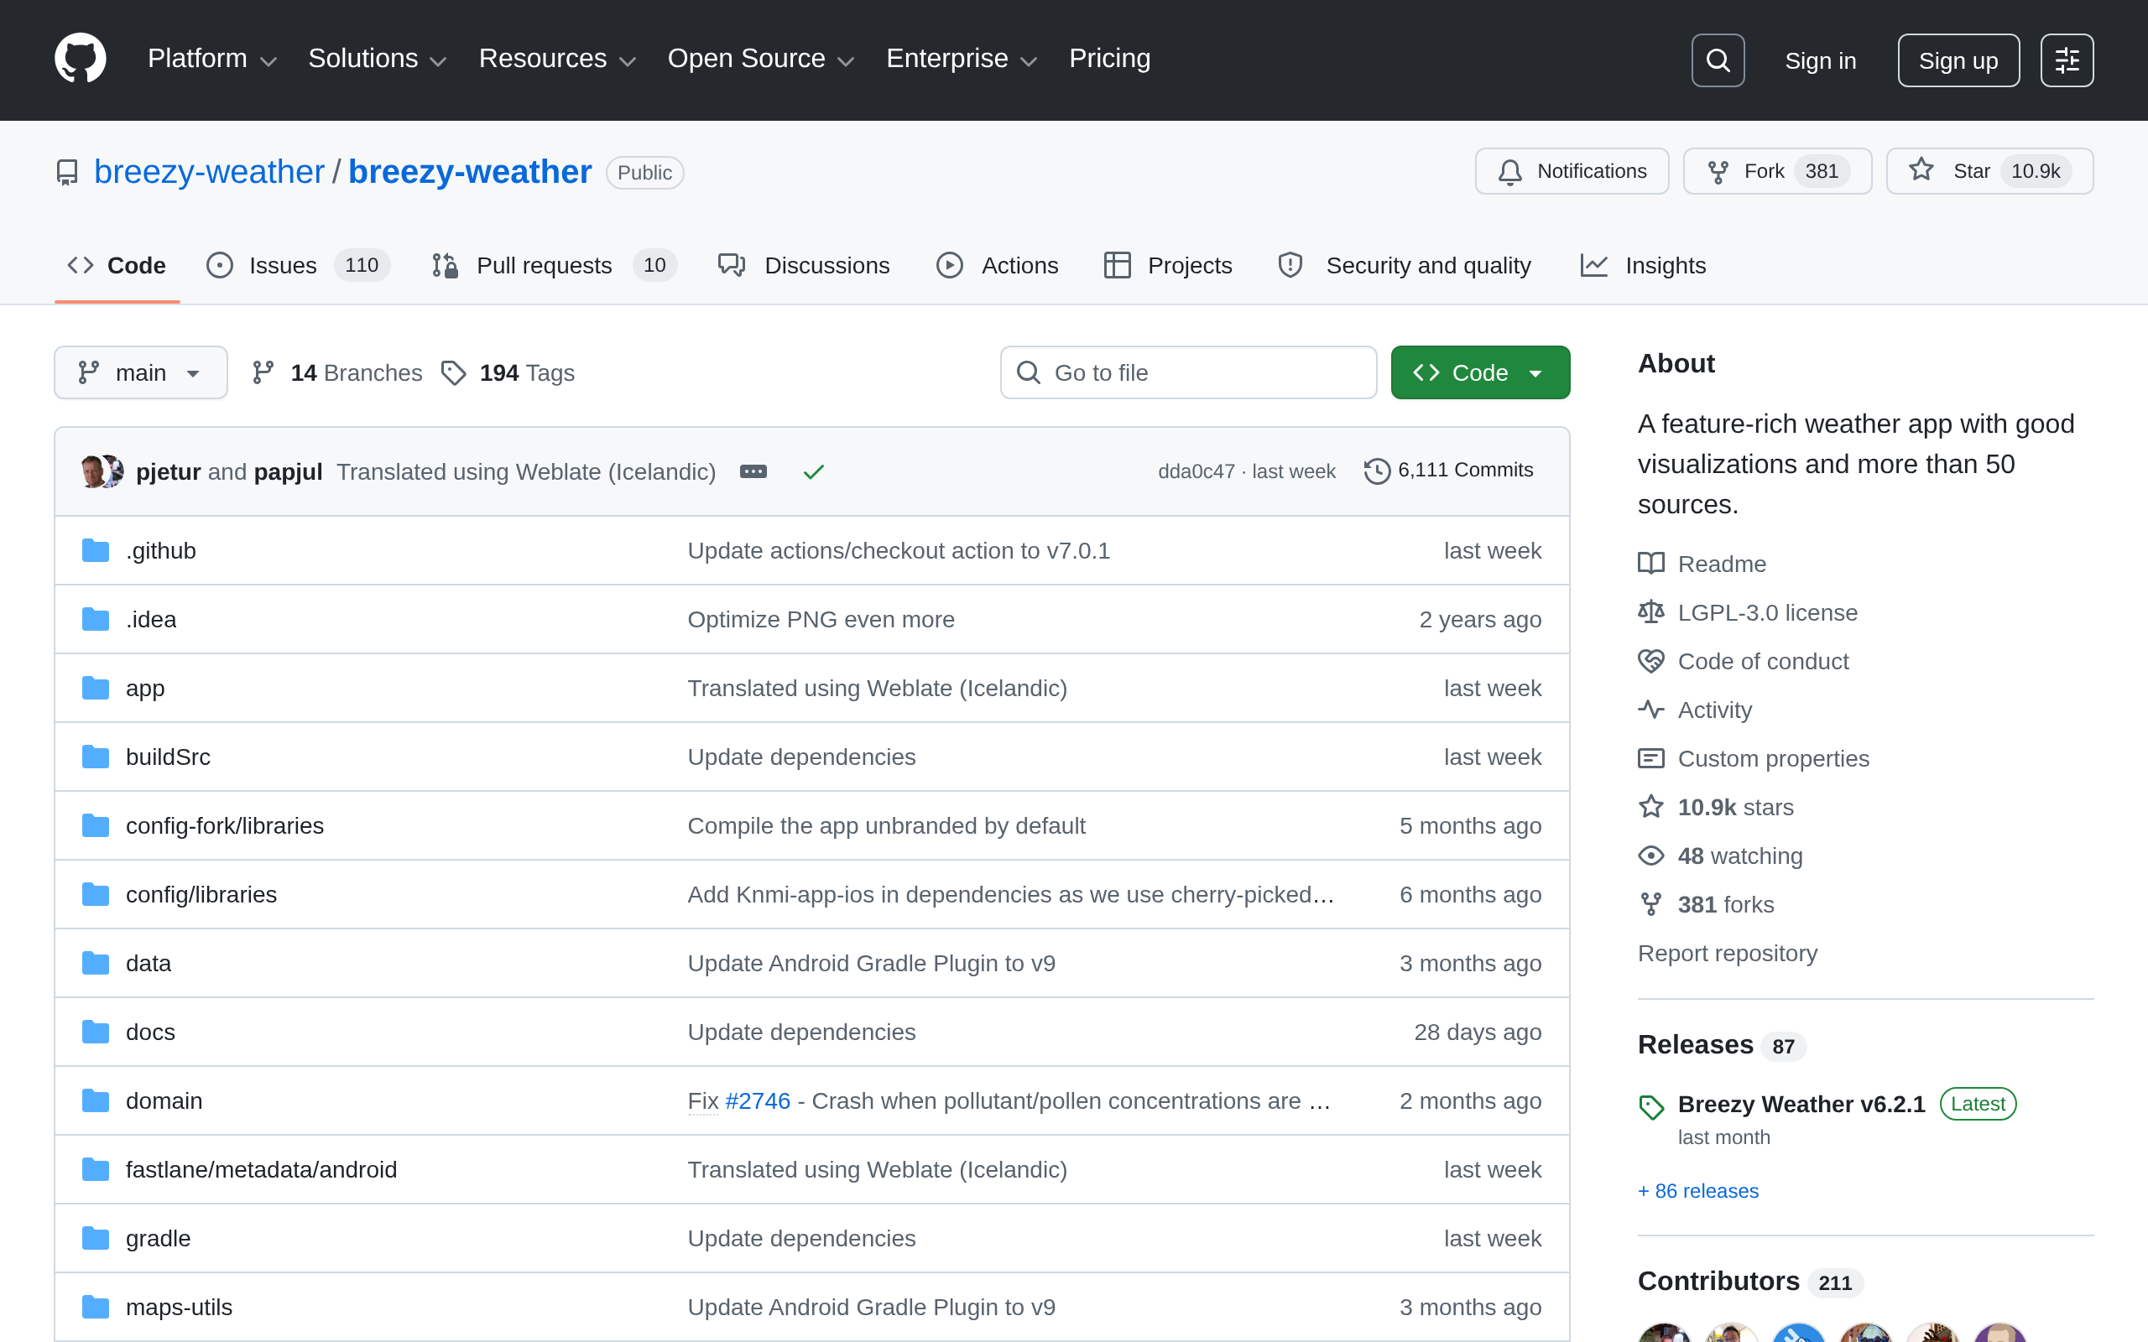
Task: Click the .github folder icon
Action: tap(95, 550)
